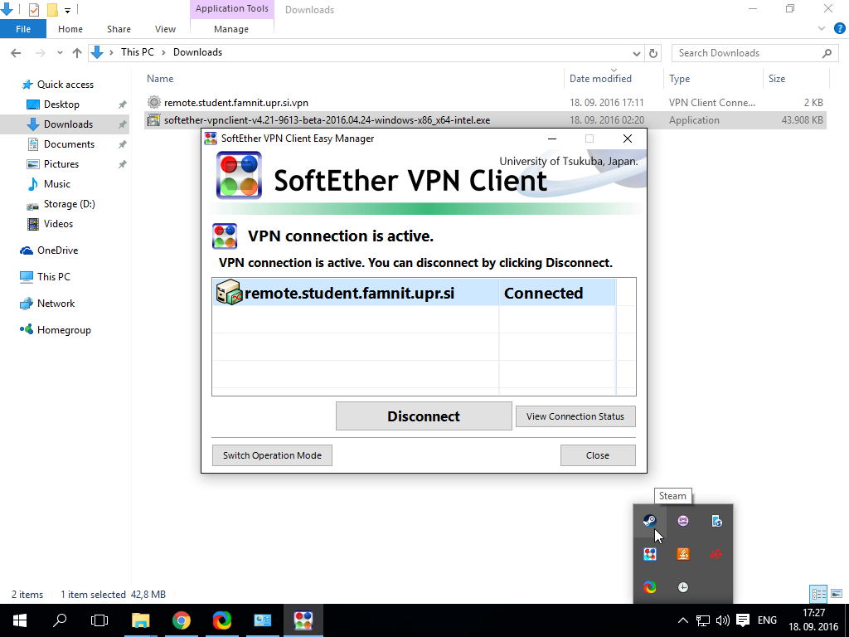
Task: Click the Steam tray icon
Action: point(650,521)
